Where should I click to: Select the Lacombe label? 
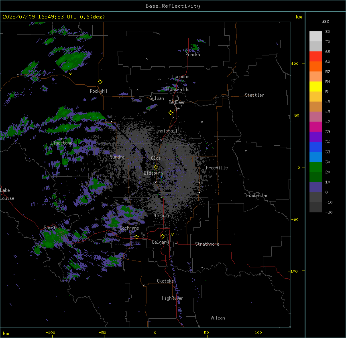point(181,77)
